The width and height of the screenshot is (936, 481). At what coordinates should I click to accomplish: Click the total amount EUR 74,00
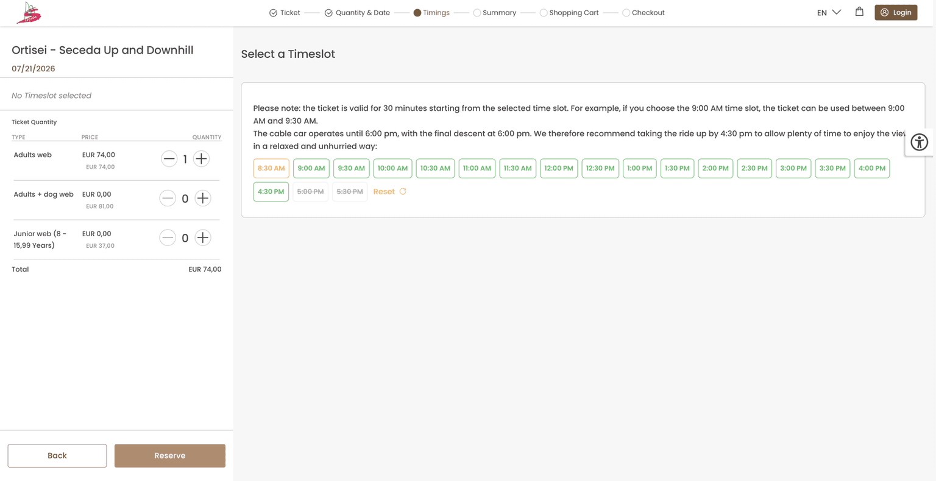(205, 269)
